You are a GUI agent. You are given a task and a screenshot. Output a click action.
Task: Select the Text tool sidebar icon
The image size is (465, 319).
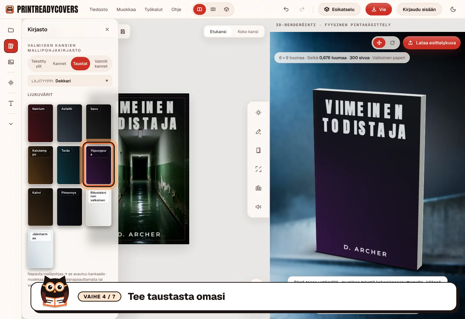(11, 104)
